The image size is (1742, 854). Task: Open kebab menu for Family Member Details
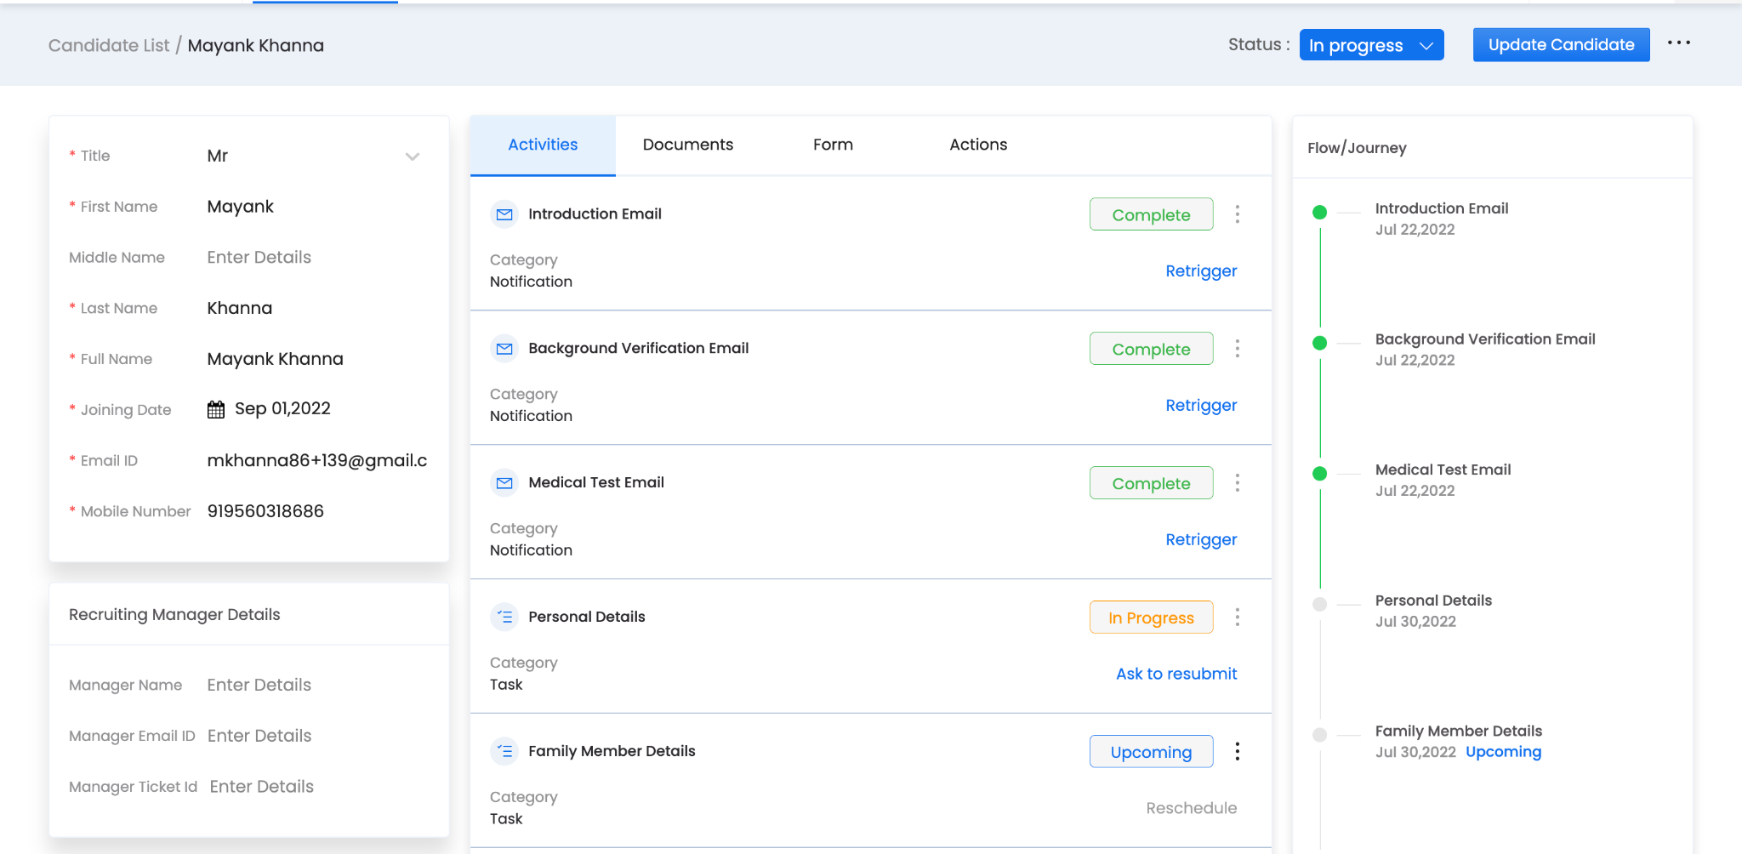pyautogui.click(x=1237, y=752)
